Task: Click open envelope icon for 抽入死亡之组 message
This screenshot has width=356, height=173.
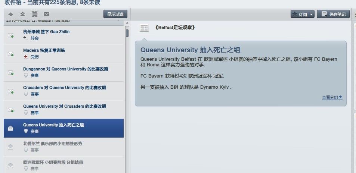Action: (10, 128)
